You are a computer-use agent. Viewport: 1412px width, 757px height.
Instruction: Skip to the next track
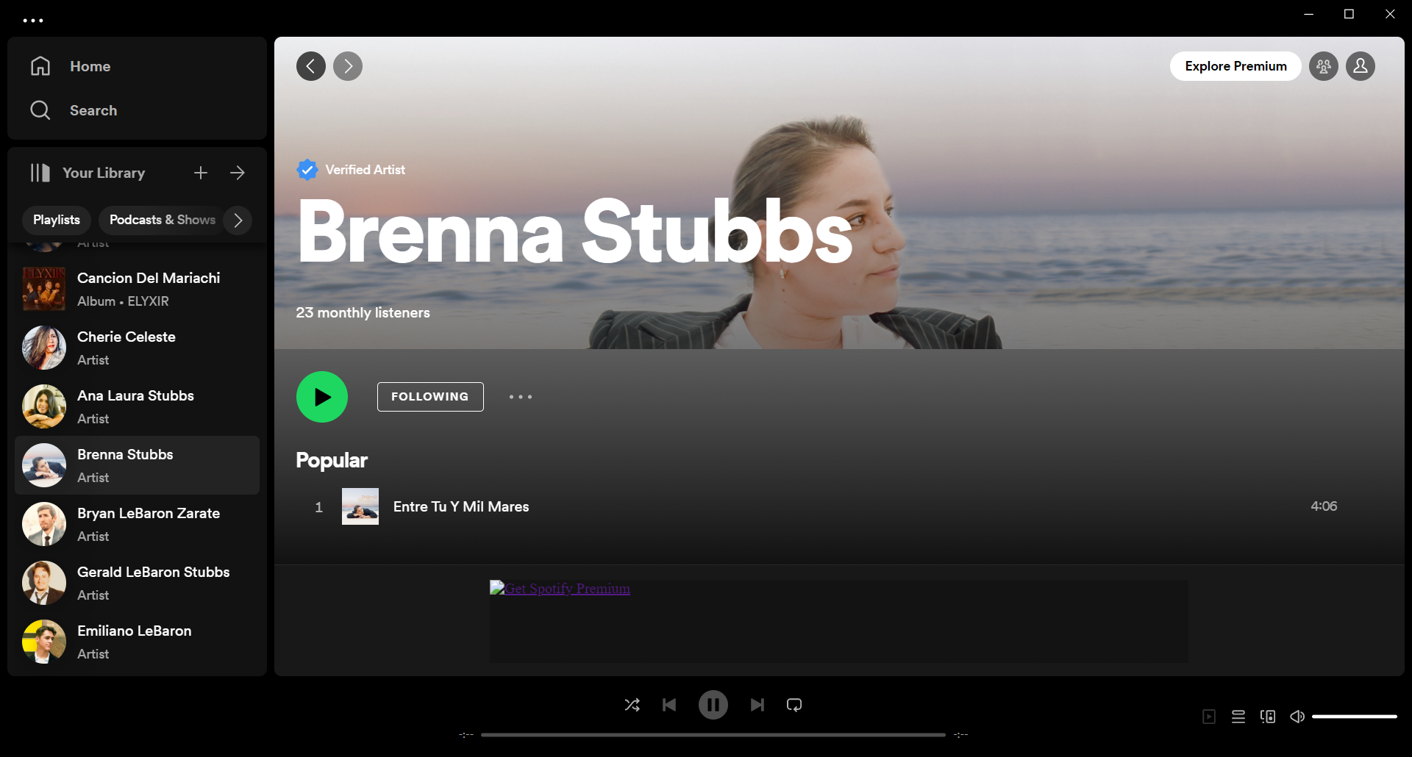(x=757, y=705)
